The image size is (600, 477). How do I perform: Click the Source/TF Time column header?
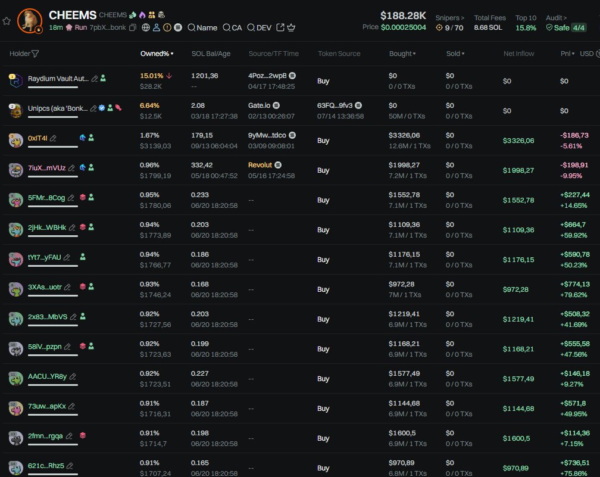(x=274, y=54)
